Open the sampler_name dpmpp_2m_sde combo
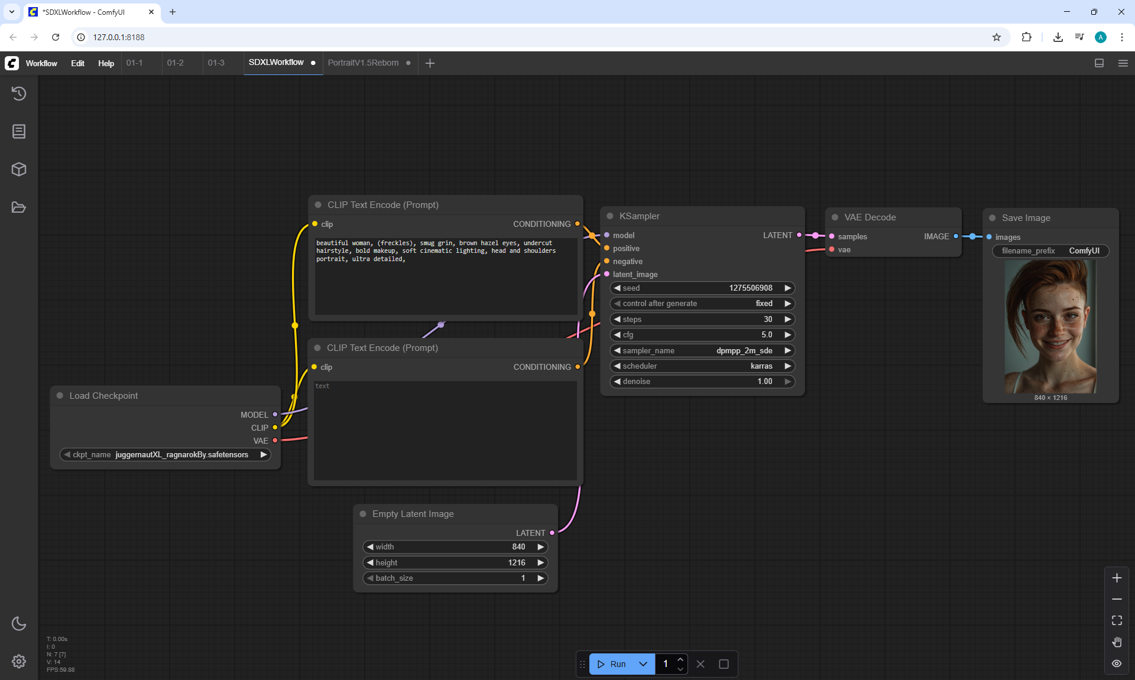Image resolution: width=1135 pixels, height=680 pixels. point(702,350)
